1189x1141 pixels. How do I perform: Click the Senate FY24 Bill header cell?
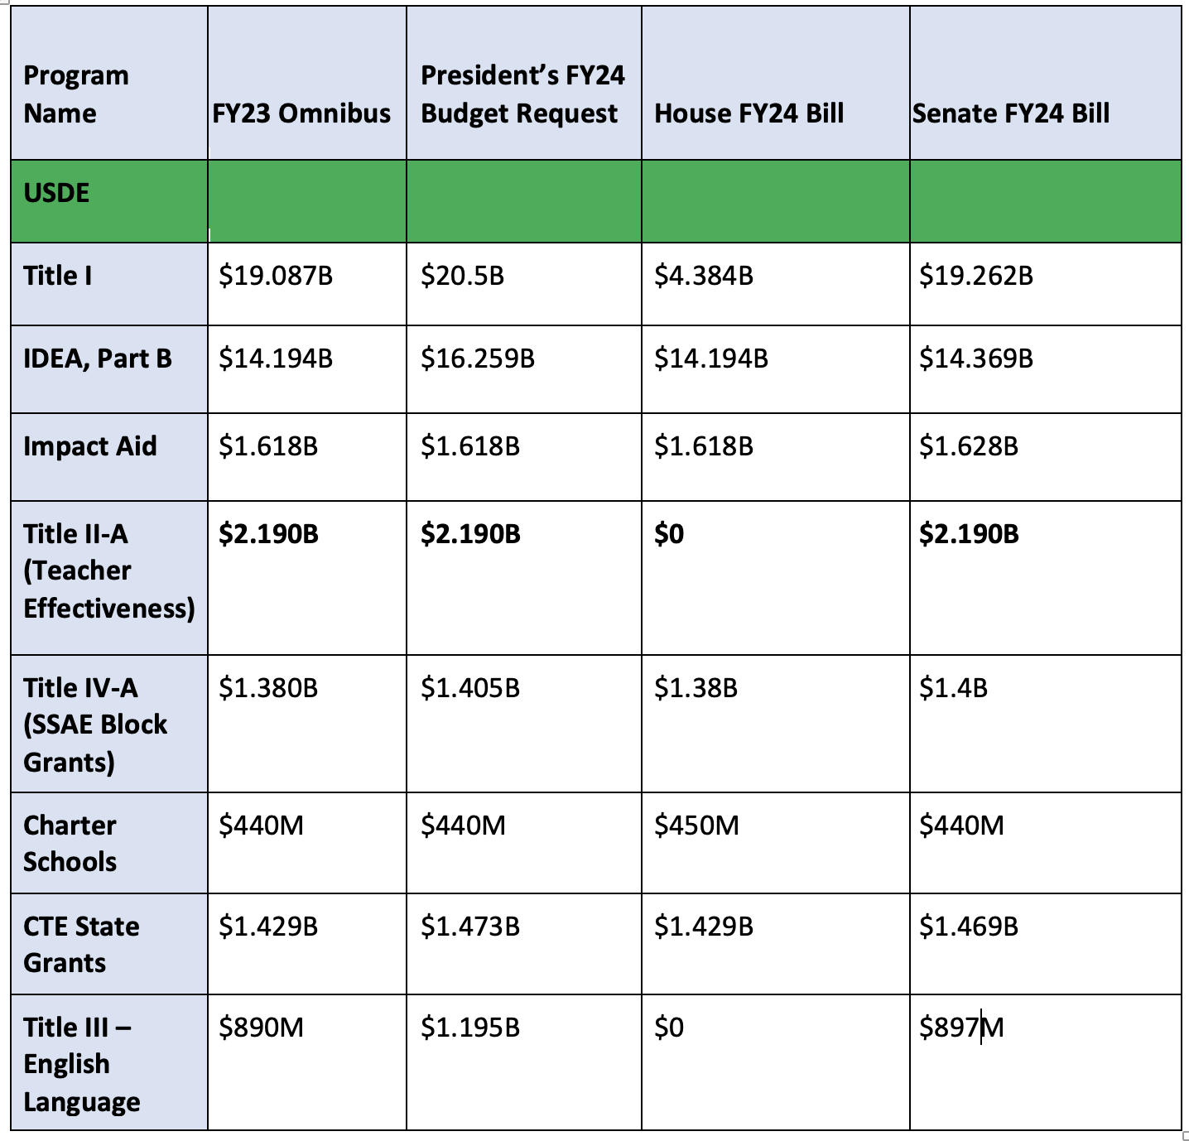tap(1046, 84)
